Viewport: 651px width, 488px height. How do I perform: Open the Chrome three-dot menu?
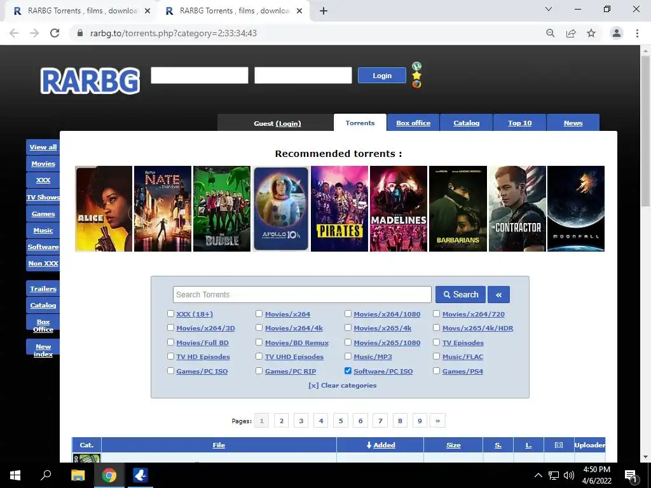tap(637, 33)
